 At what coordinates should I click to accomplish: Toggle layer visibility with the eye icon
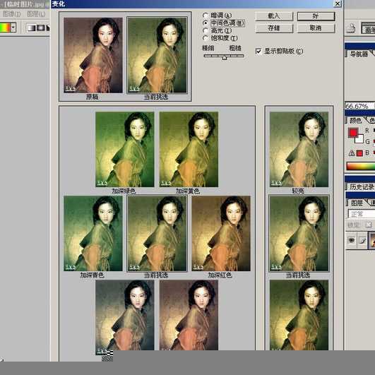(x=351, y=240)
